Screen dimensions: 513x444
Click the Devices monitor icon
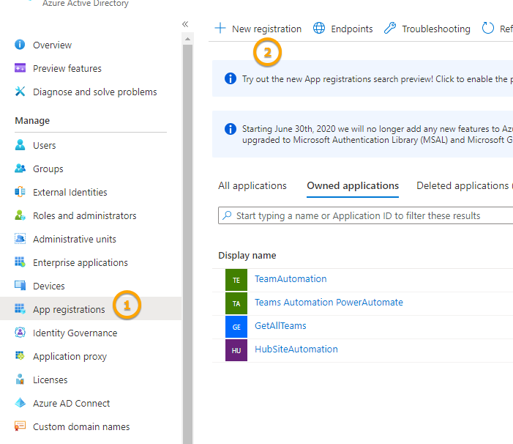(20, 286)
